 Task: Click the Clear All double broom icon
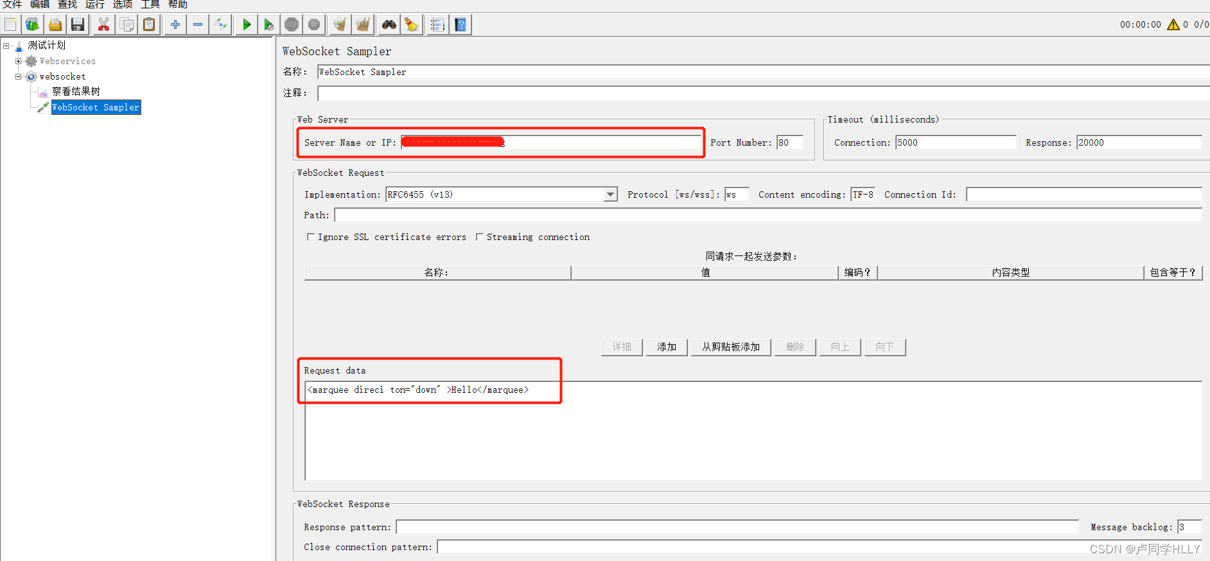tap(363, 25)
